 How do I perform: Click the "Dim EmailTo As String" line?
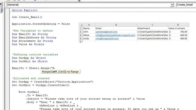coord(30,34)
